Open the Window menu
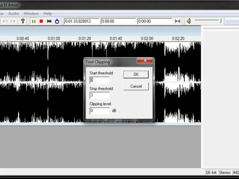The height and width of the screenshot is (179, 239). coord(31,13)
